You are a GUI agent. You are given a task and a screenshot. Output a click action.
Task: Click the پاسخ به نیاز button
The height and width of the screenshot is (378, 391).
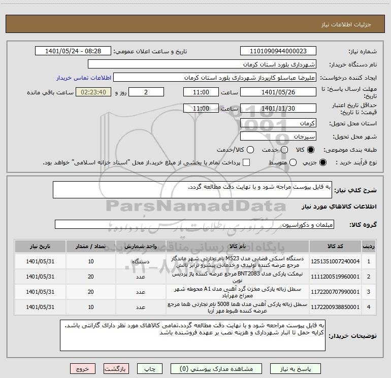(x=295, y=369)
